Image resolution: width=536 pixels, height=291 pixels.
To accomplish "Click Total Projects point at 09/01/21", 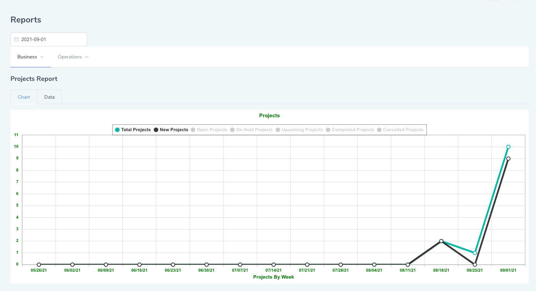I will [x=508, y=147].
